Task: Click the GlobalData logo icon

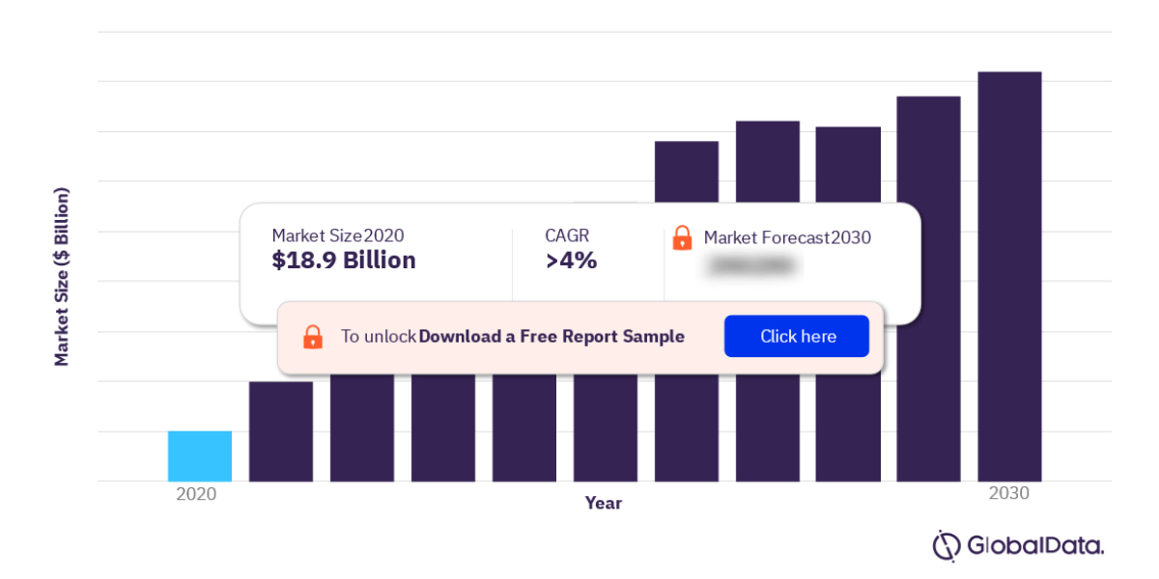Action: tap(947, 545)
